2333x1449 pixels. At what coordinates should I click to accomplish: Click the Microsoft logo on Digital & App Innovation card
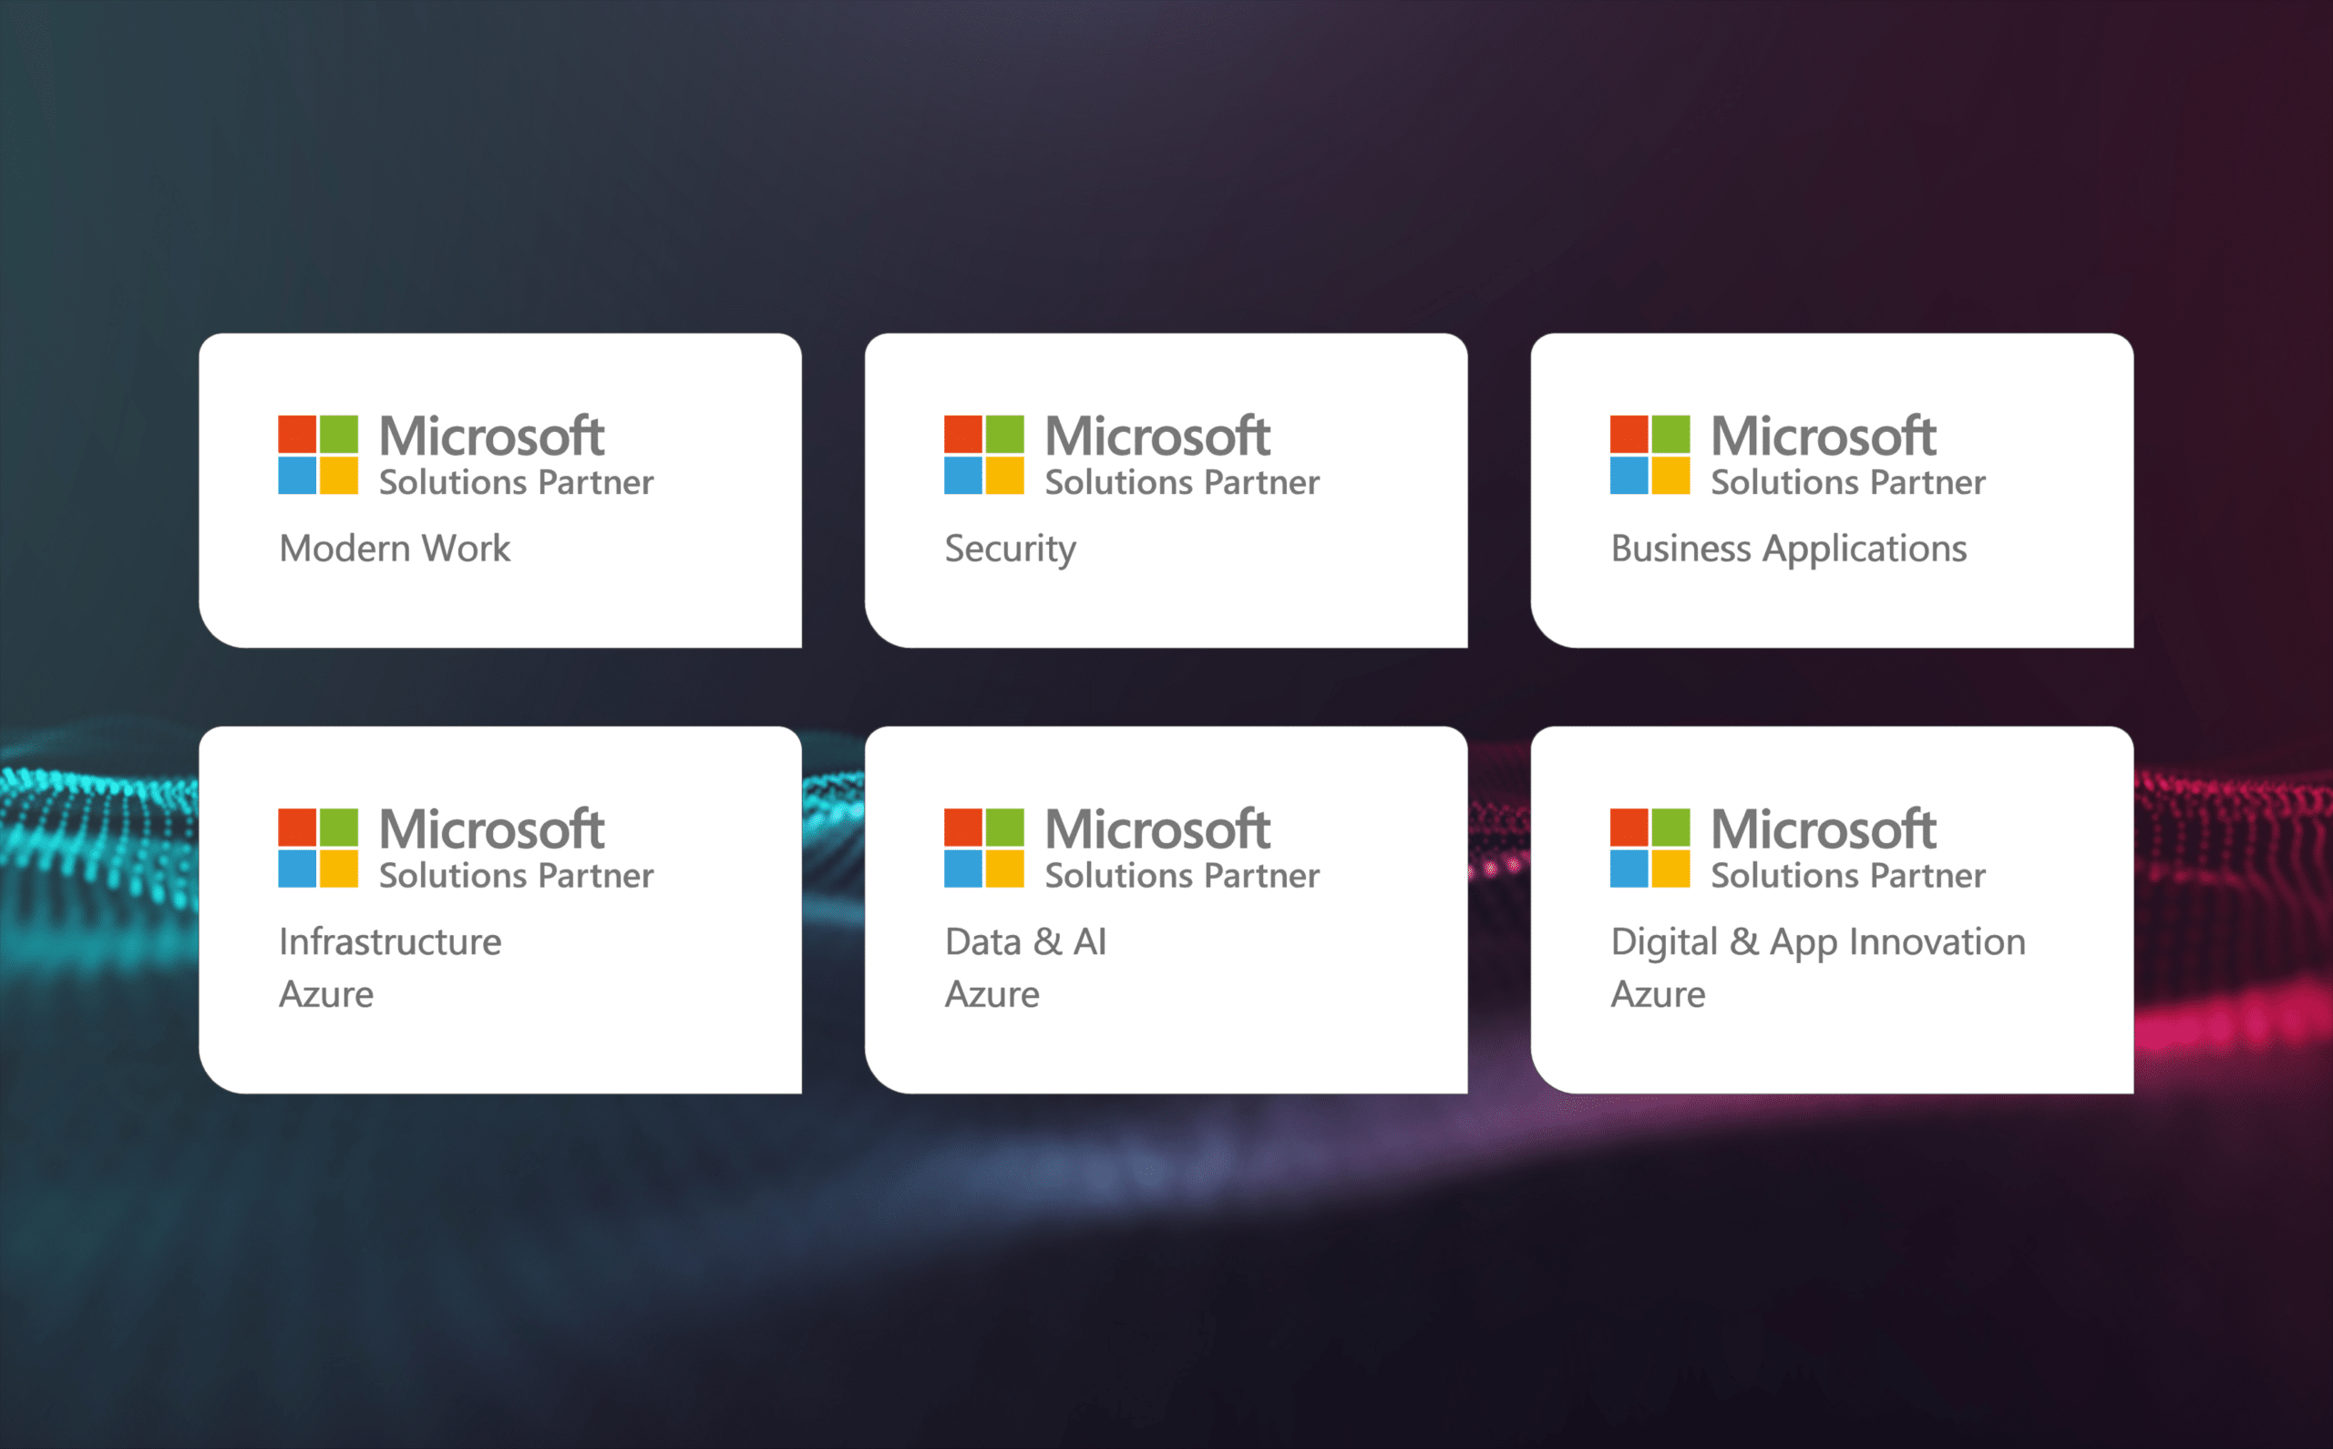pos(1650,848)
